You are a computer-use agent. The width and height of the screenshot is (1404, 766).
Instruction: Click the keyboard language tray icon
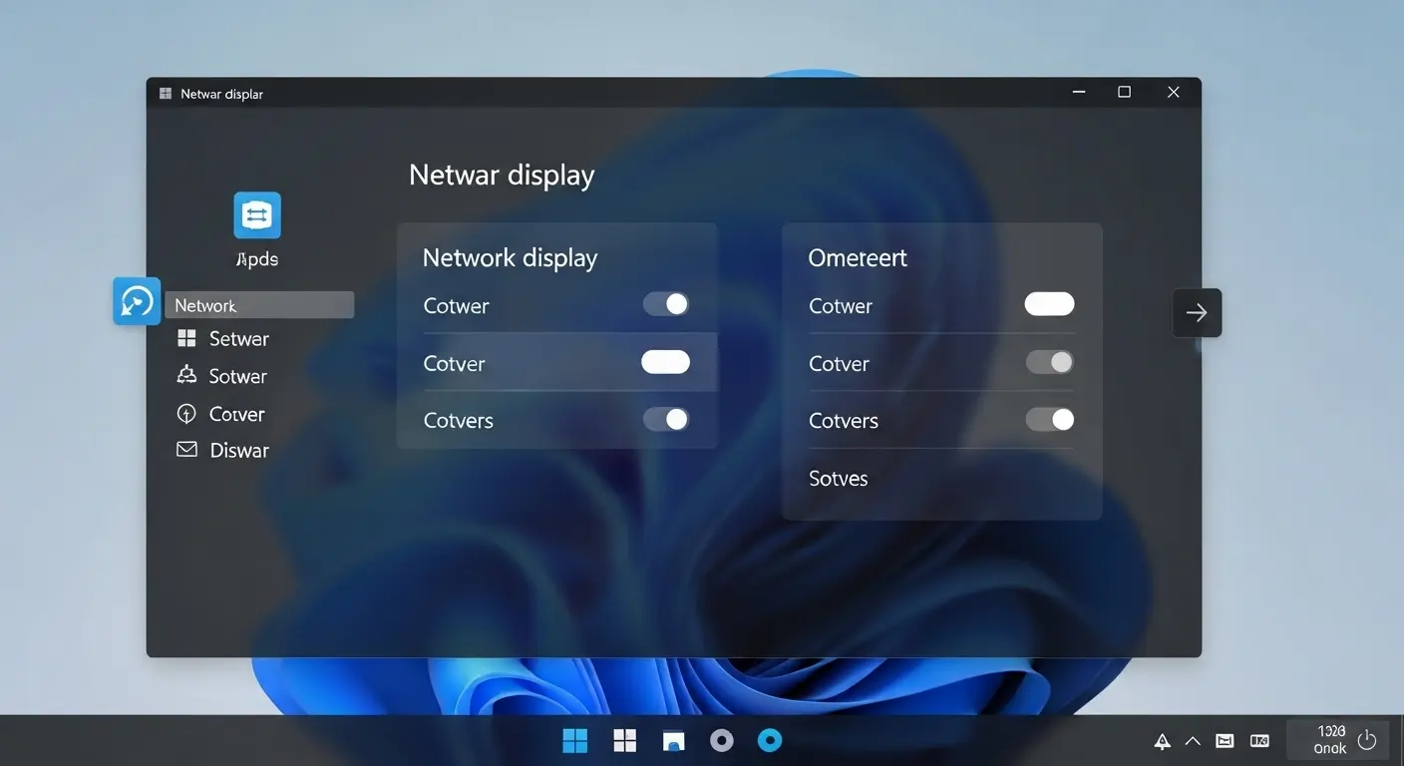pos(1259,741)
